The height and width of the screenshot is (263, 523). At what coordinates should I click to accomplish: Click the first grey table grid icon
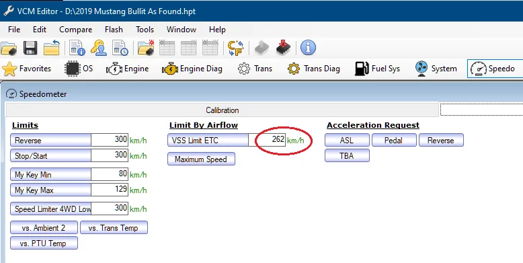pyautogui.click(x=167, y=48)
